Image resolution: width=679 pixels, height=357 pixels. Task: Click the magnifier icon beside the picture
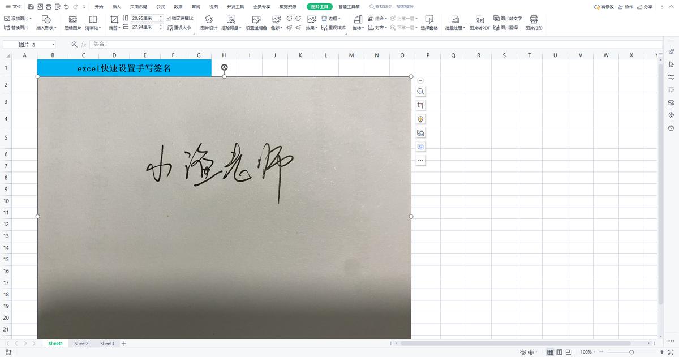[420, 91]
